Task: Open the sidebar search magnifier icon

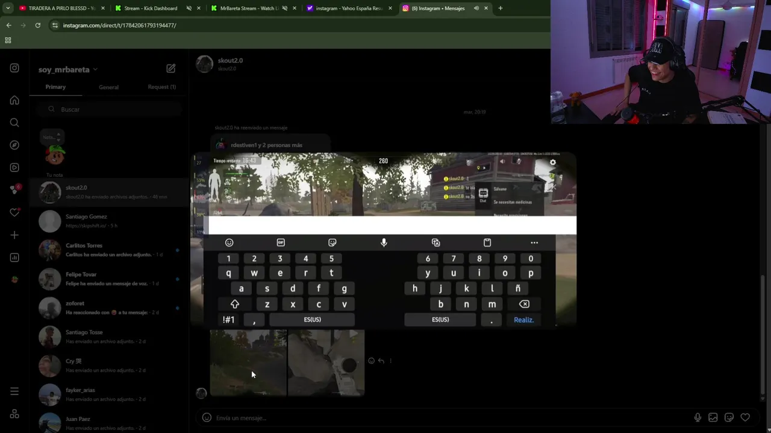Action: 14,123
